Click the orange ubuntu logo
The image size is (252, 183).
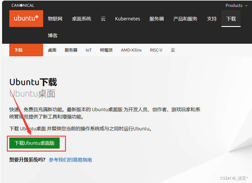pyautogui.click(x=26, y=19)
